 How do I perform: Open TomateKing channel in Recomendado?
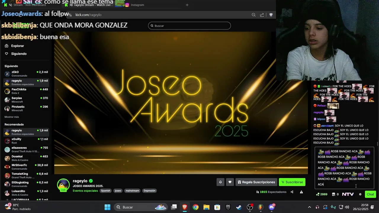tap(26, 175)
